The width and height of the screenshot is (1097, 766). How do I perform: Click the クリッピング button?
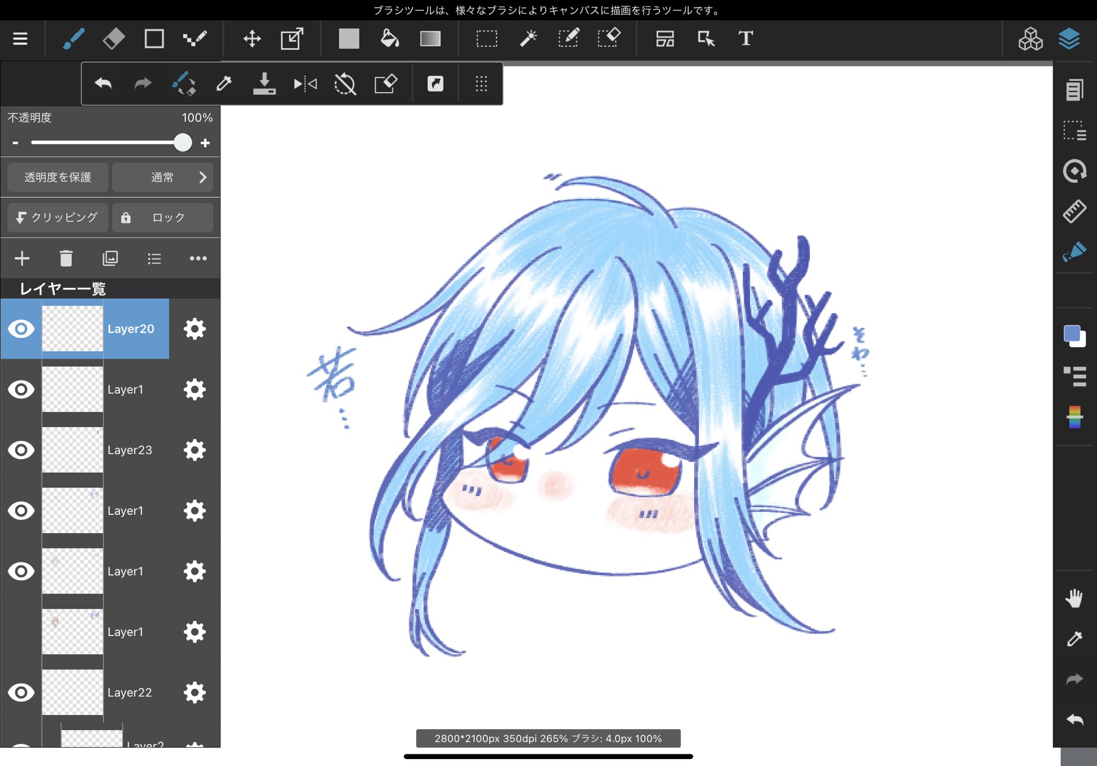58,217
